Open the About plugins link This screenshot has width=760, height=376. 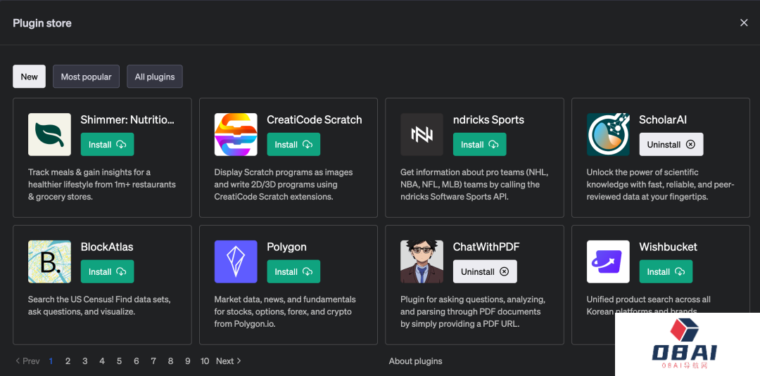pyautogui.click(x=415, y=361)
